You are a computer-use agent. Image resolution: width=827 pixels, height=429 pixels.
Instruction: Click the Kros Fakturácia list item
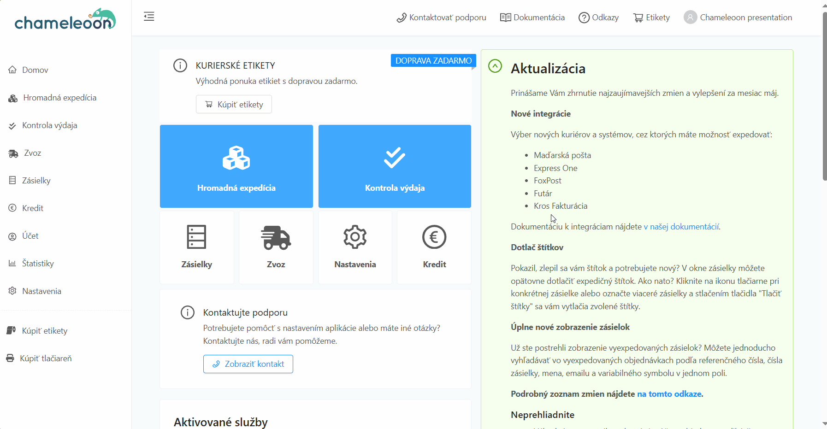[x=561, y=206]
